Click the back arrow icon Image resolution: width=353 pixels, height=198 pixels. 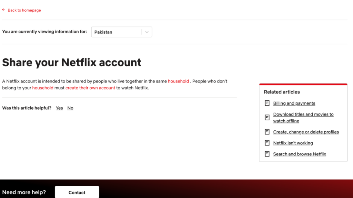tap(3, 10)
